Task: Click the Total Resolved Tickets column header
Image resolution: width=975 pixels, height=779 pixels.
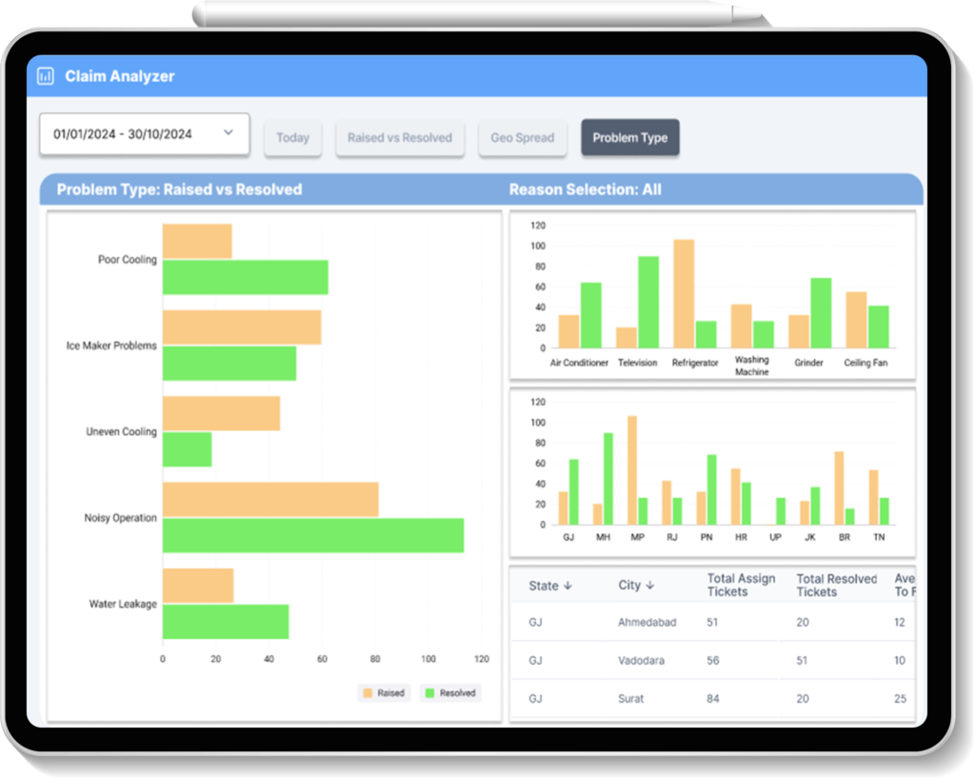Action: (836, 585)
